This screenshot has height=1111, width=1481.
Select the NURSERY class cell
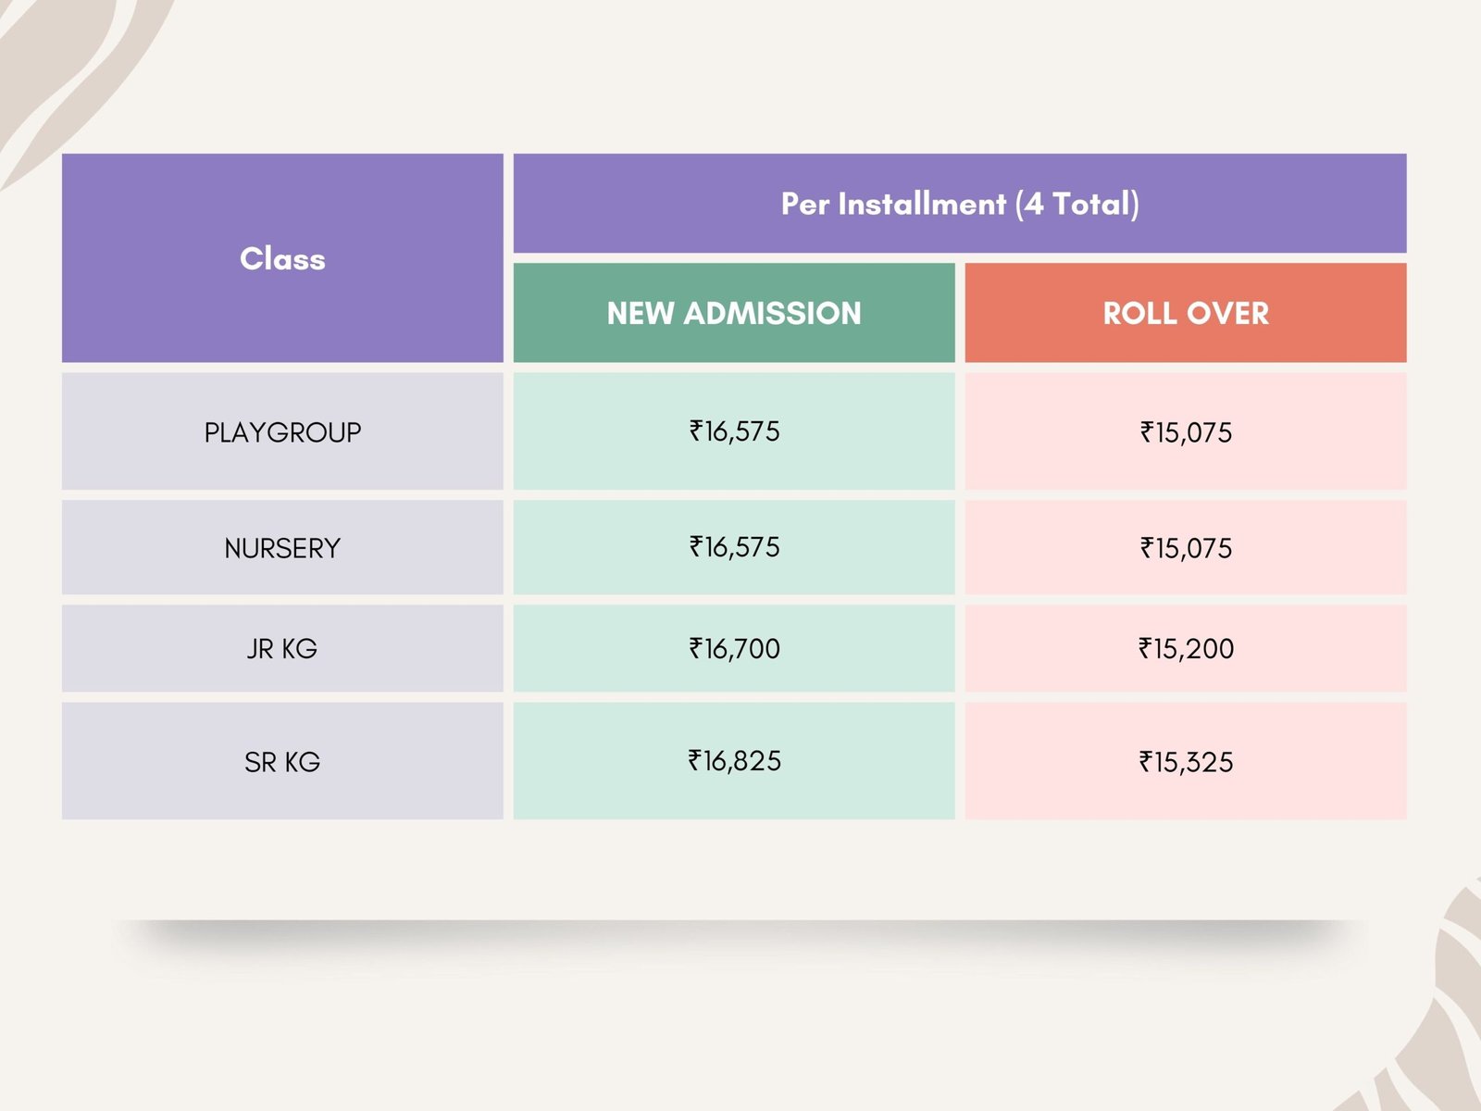(282, 548)
